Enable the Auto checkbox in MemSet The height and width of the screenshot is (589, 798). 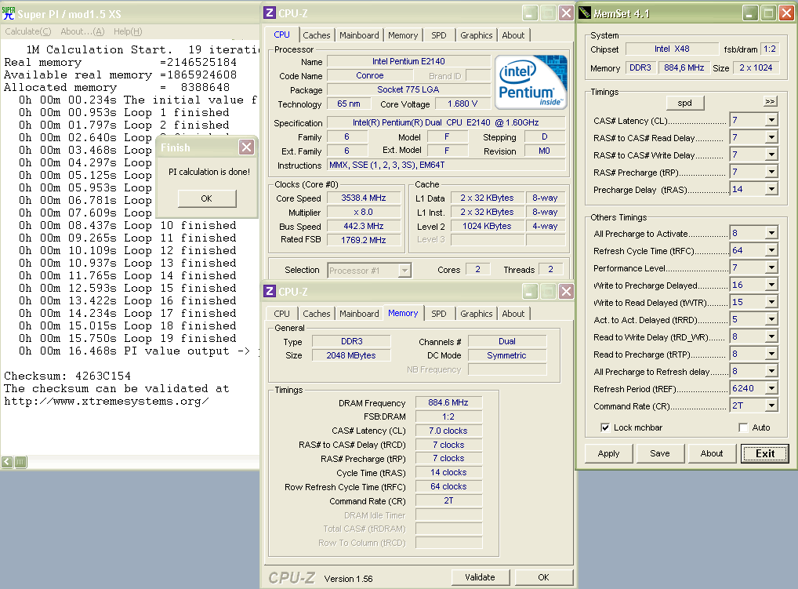(x=743, y=427)
